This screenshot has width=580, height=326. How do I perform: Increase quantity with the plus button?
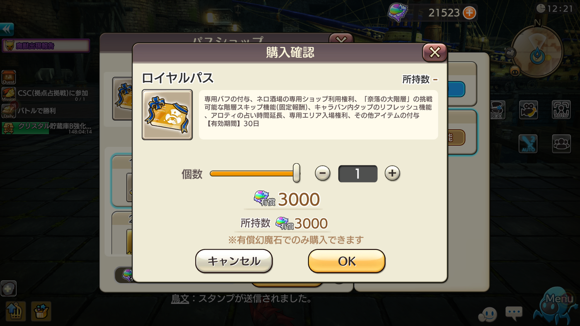tap(392, 173)
